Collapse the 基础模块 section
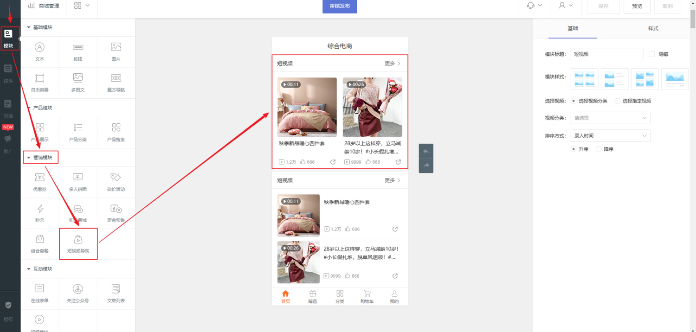The image size is (696, 332). [x=39, y=27]
